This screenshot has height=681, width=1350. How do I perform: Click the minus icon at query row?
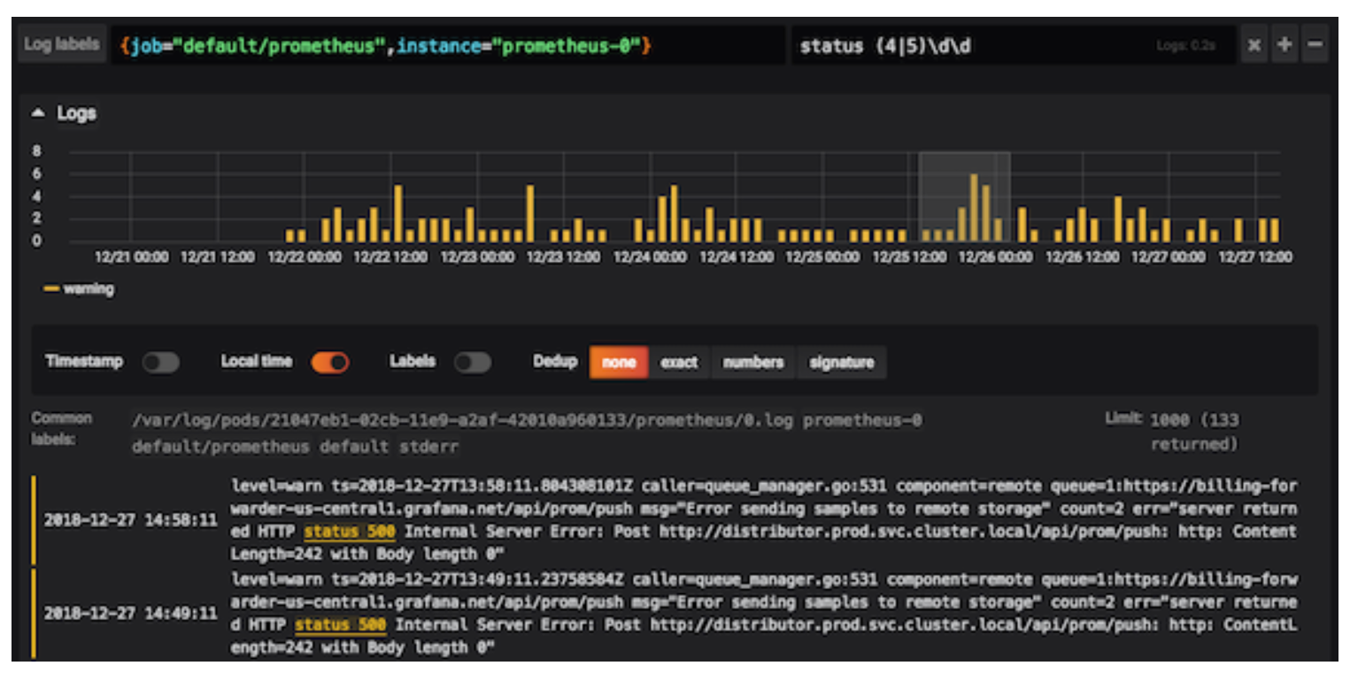pos(1315,46)
